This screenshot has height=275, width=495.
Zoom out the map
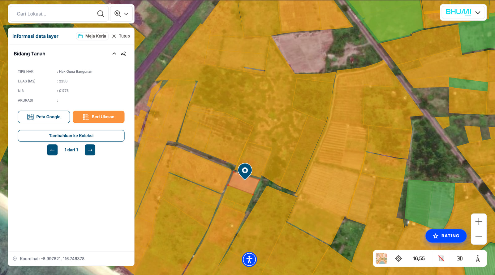point(479,237)
